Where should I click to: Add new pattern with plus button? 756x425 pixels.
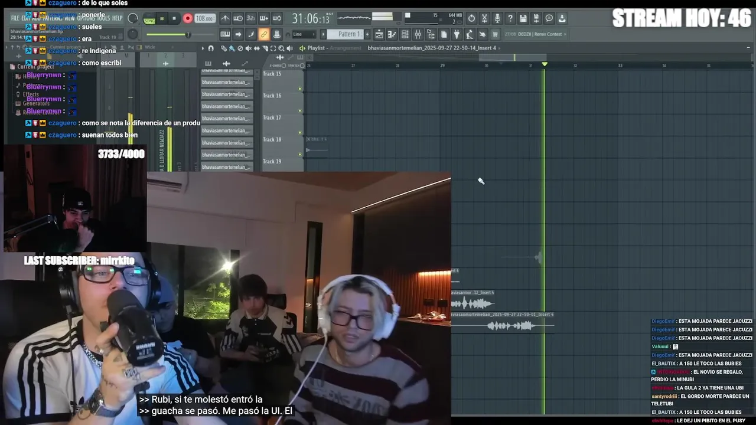[367, 34]
